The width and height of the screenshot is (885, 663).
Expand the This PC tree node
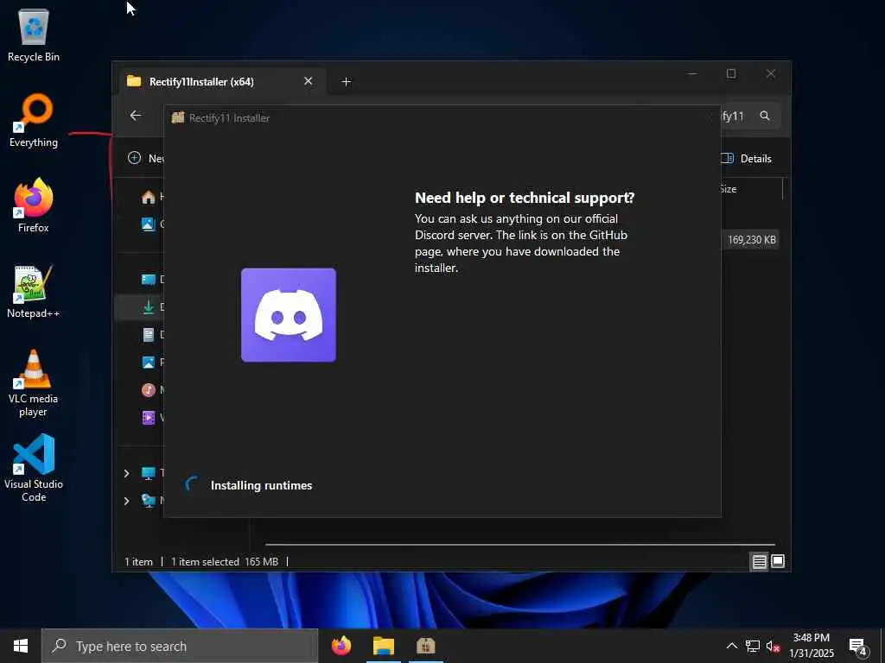[x=126, y=473]
